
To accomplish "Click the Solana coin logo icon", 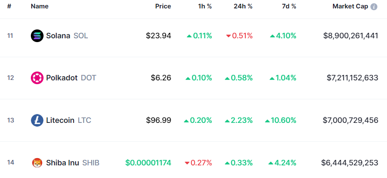I will click(x=37, y=36).
